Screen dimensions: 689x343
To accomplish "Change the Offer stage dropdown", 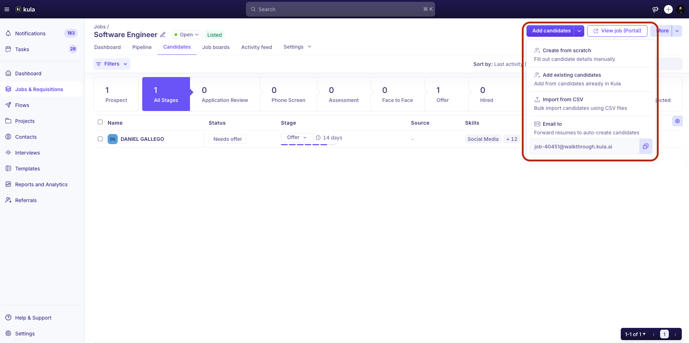I will (297, 138).
